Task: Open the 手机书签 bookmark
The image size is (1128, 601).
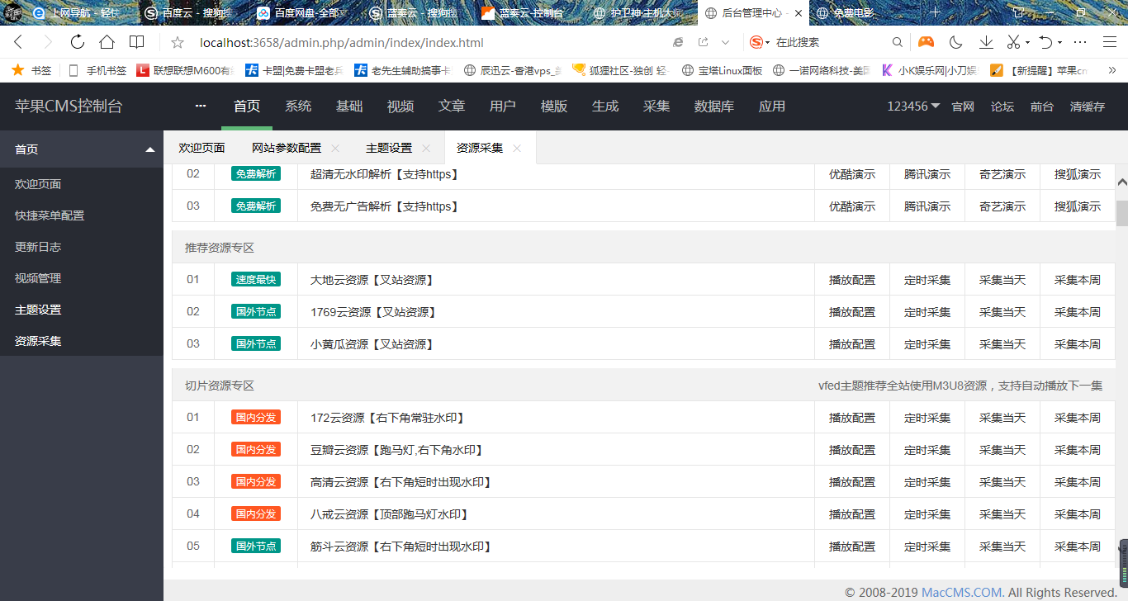Action: click(97, 71)
